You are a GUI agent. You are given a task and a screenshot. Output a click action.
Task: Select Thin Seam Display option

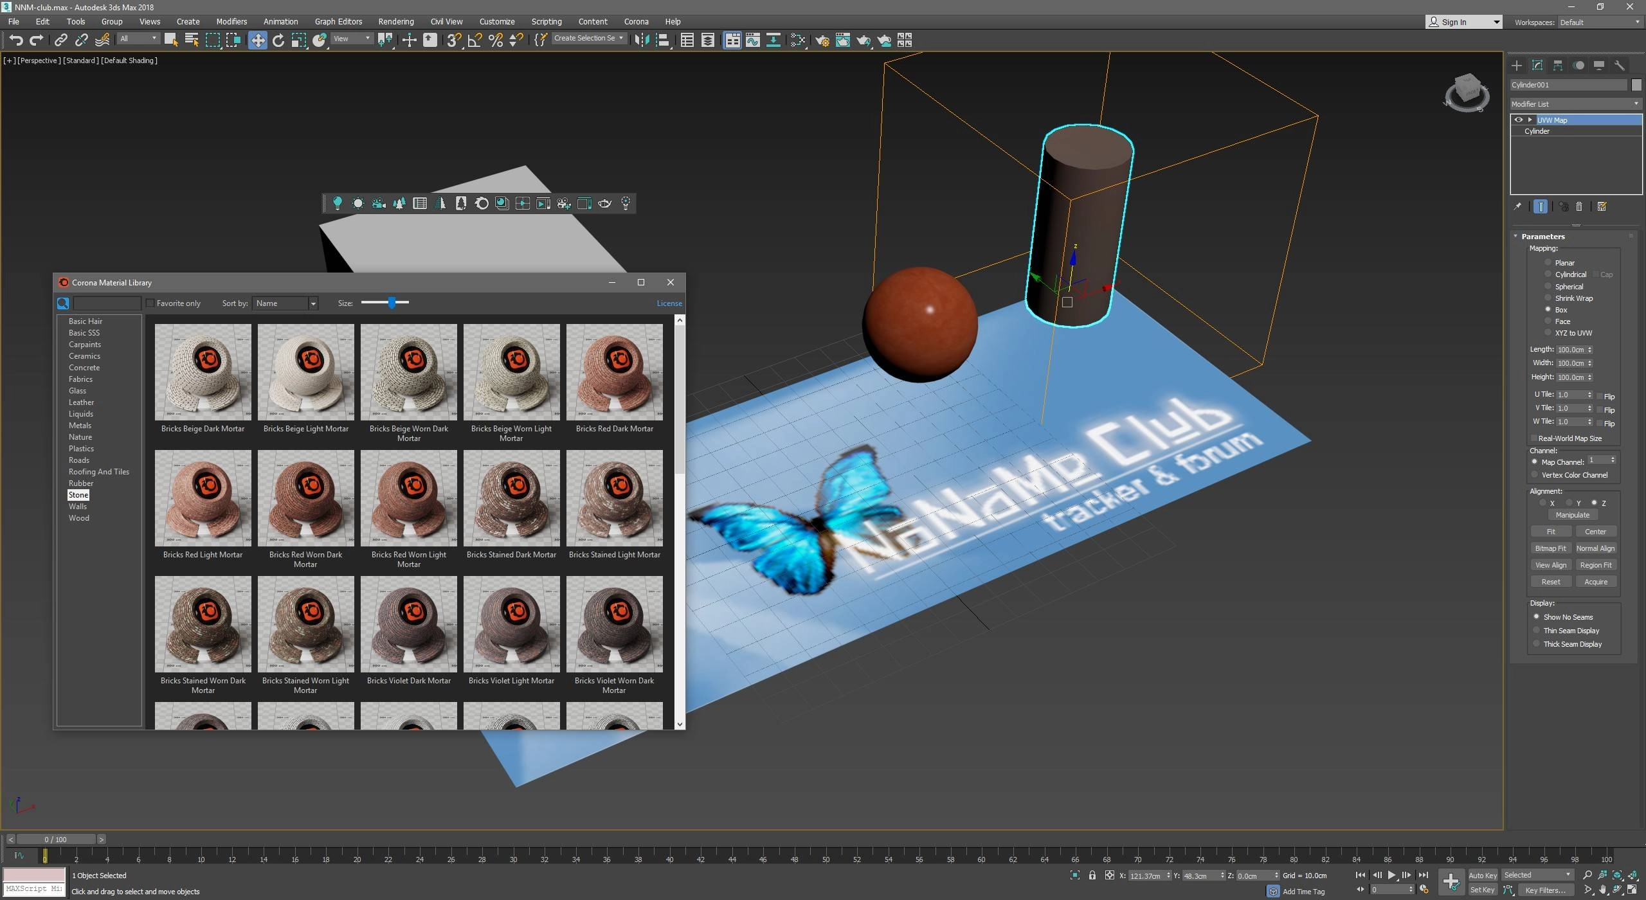[x=1566, y=631]
